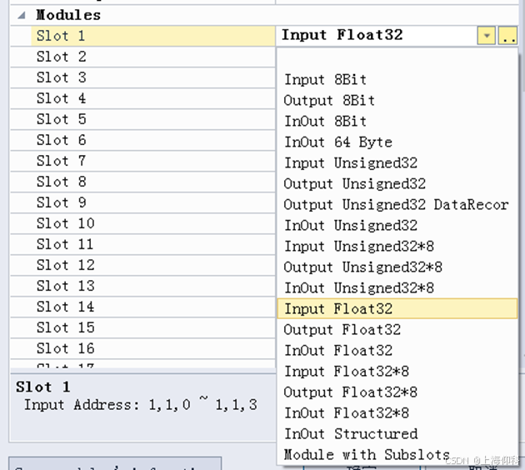Choose InOut Structured module option
The width and height of the screenshot is (525, 470).
(350, 434)
